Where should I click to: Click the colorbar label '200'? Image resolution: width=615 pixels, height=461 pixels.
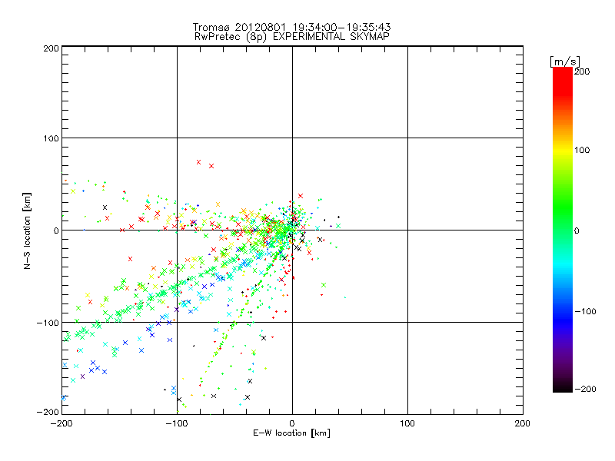pos(582,71)
